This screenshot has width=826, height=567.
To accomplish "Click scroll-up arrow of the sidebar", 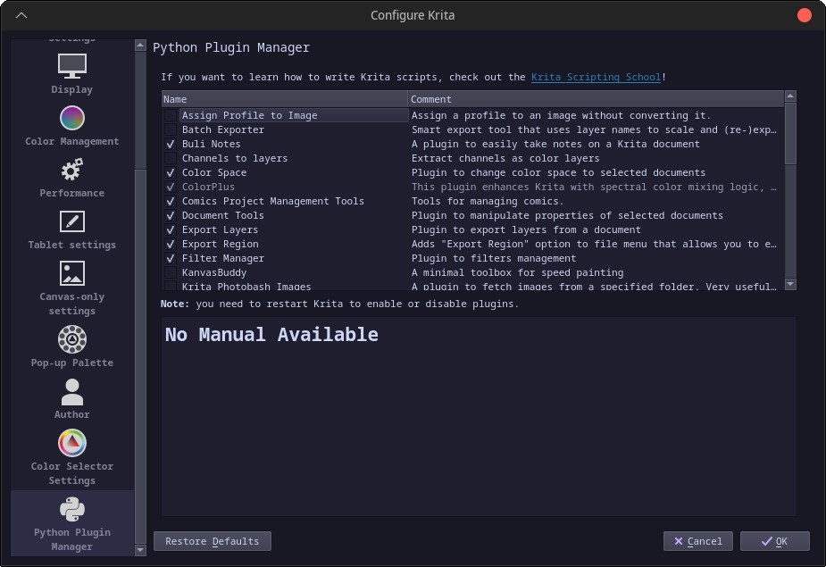I will (x=140, y=44).
